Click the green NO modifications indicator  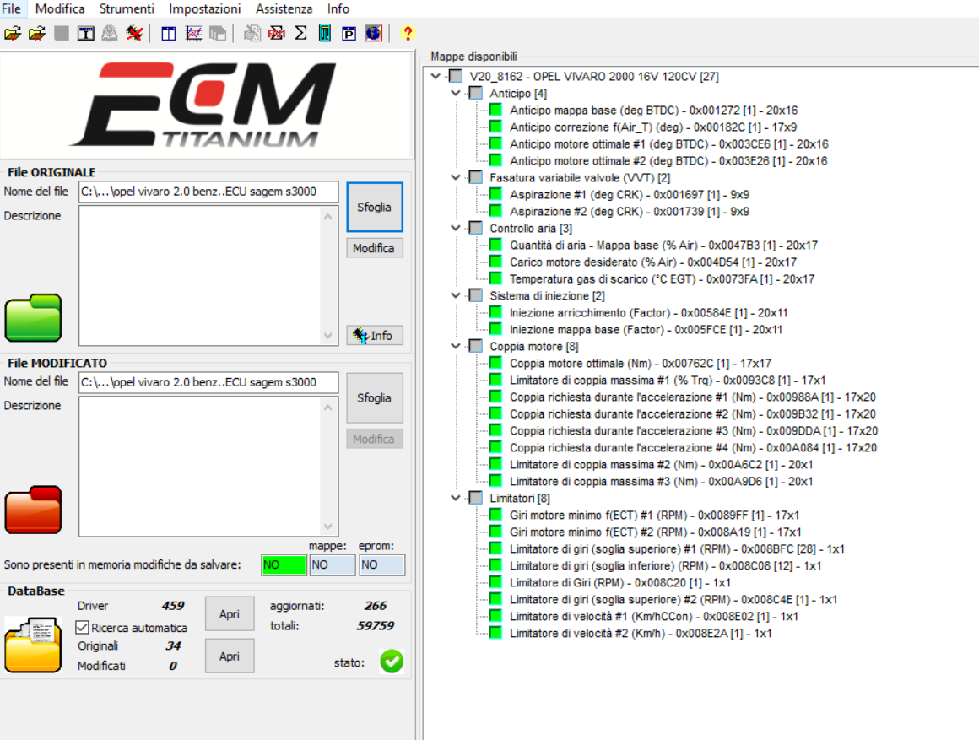click(x=284, y=564)
